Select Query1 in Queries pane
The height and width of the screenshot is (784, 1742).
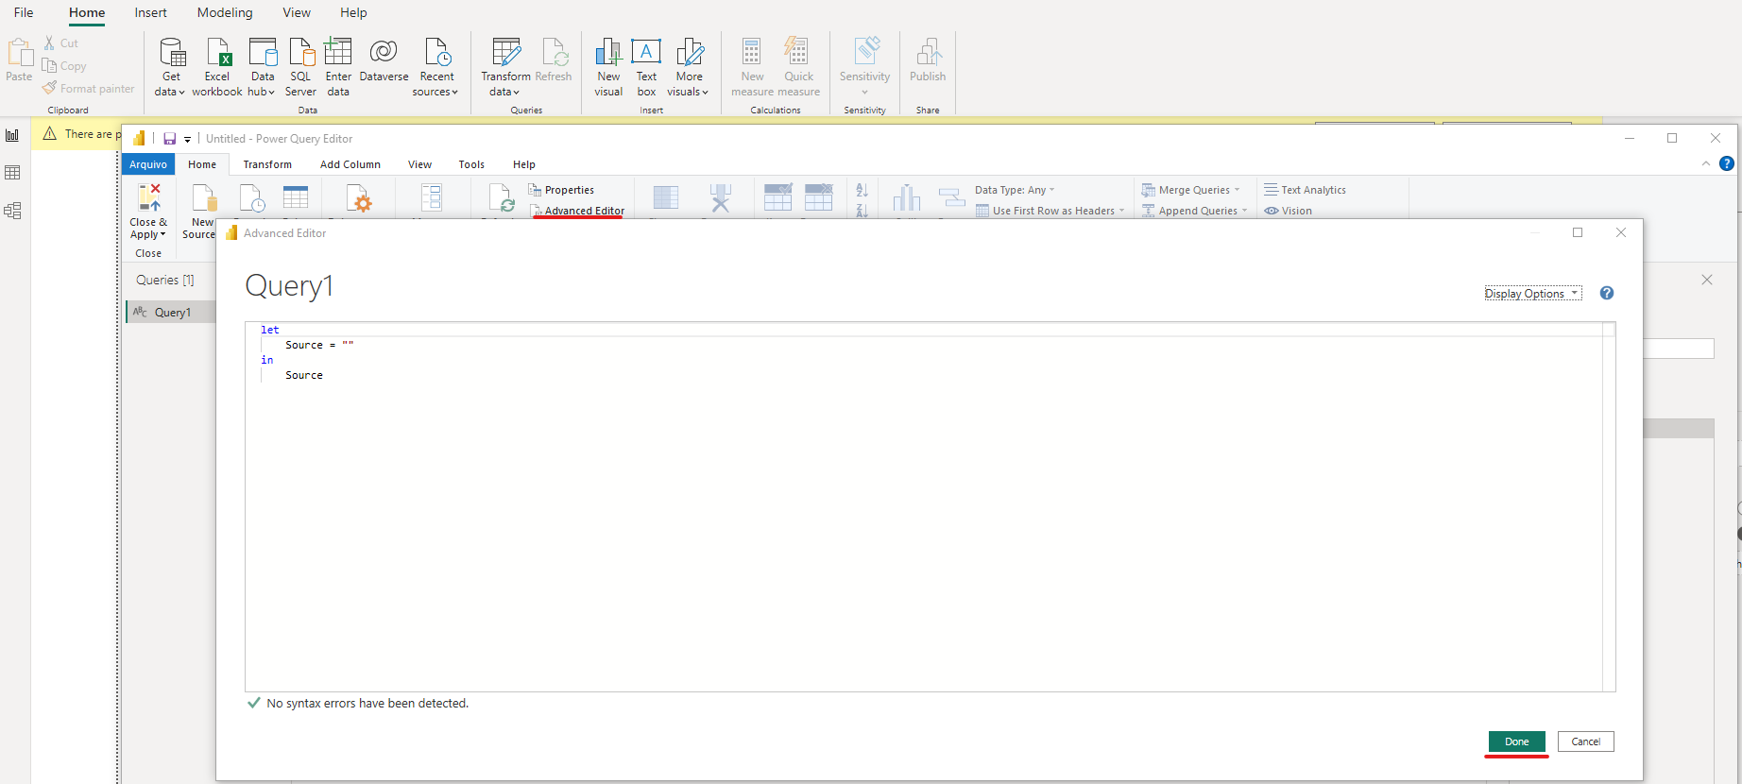point(171,313)
